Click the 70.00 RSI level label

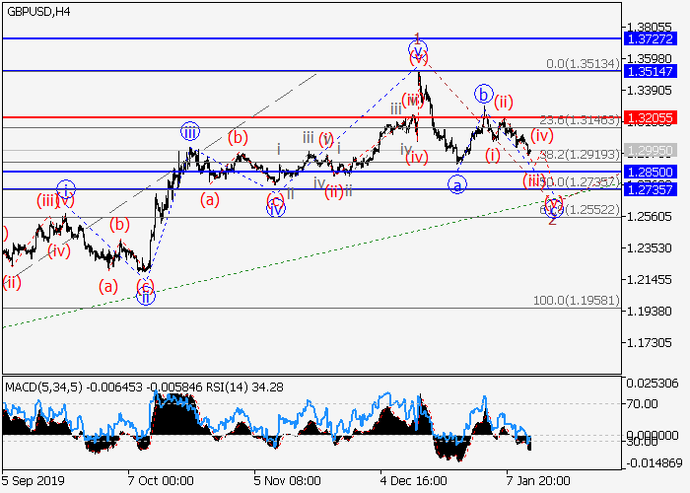pos(643,403)
